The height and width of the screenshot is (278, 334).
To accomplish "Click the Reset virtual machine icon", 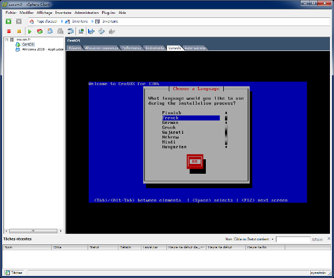I will (x=39, y=31).
